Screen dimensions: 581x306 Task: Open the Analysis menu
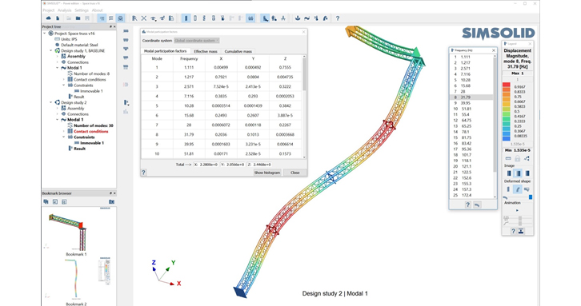(65, 10)
